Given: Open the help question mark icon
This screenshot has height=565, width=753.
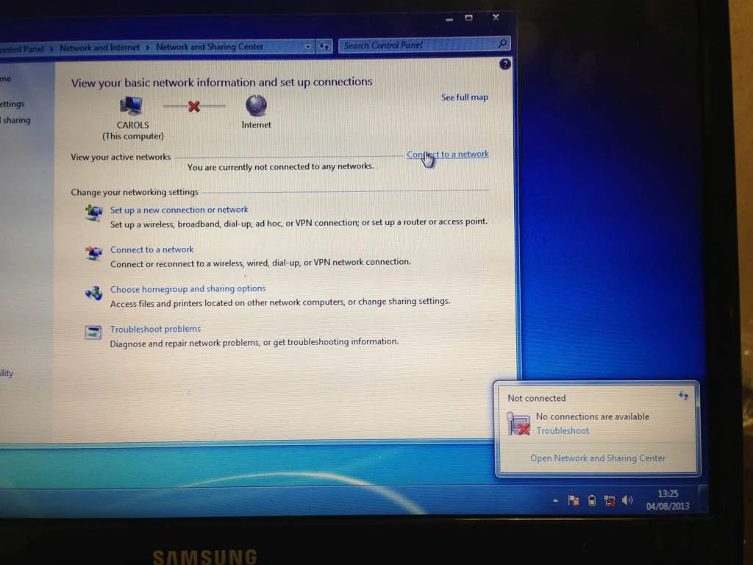Looking at the screenshot, I should coord(504,64).
